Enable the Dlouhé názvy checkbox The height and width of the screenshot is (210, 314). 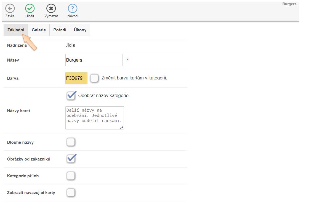click(x=71, y=142)
